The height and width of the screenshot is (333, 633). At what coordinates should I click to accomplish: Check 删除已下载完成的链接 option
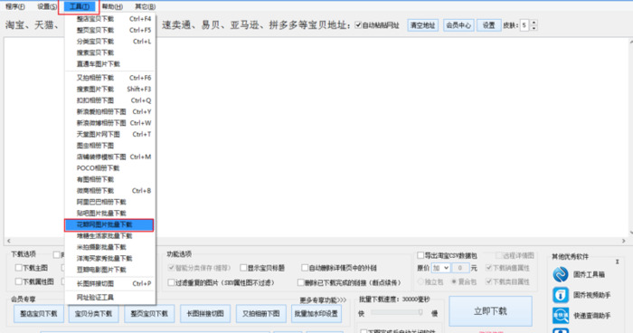[x=301, y=282]
